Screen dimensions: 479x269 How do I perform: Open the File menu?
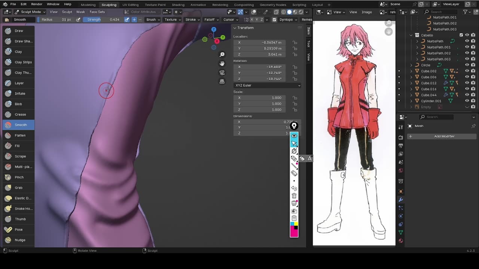[x=13, y=4]
